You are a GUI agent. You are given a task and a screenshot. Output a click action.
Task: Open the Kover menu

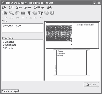click(28, 7)
